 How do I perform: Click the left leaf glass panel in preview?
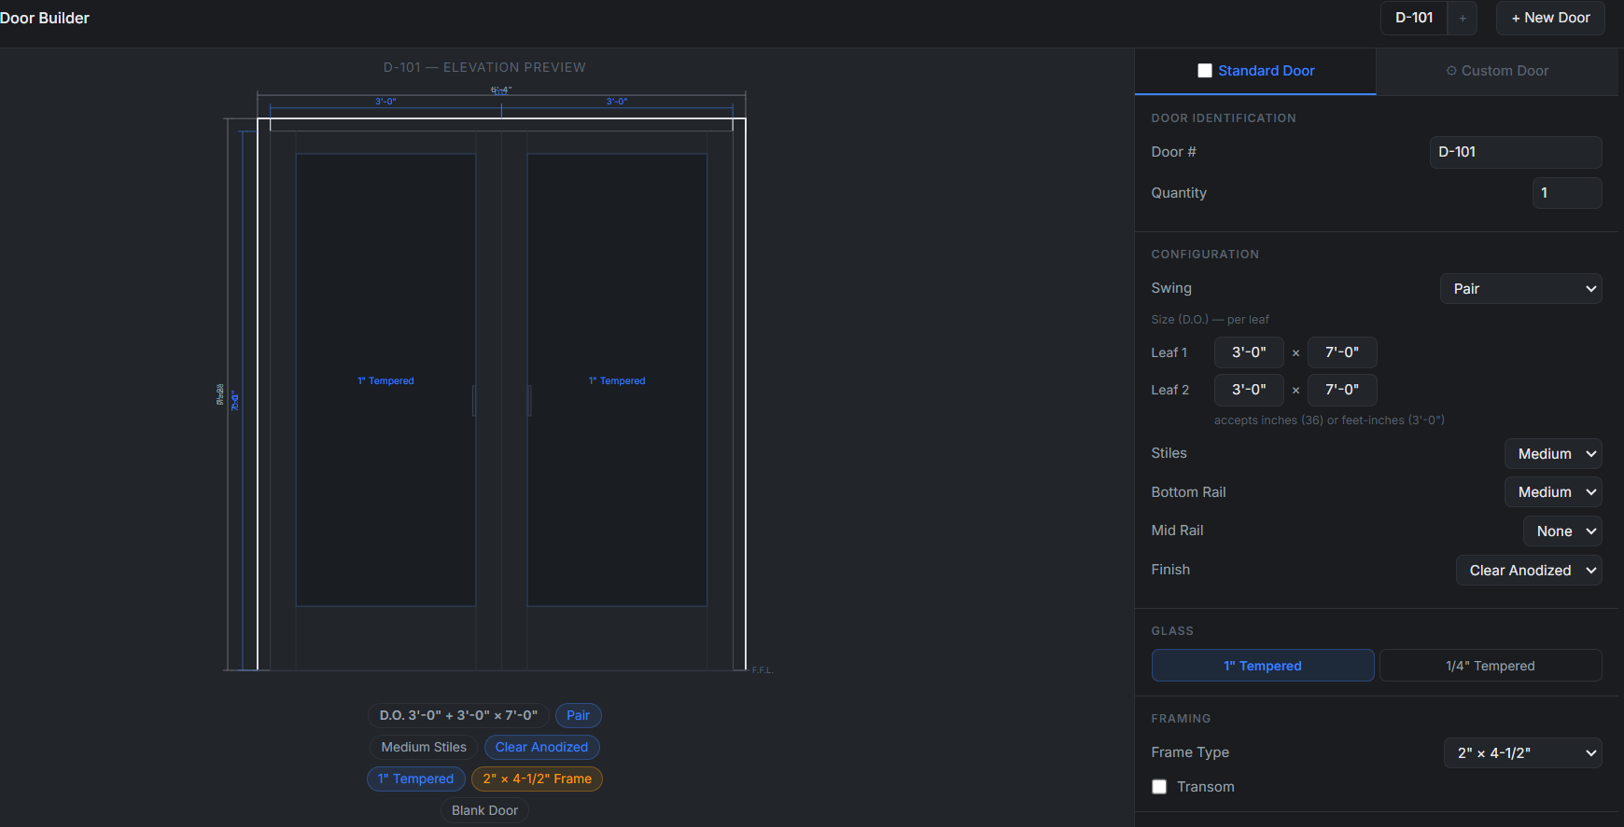coord(385,380)
